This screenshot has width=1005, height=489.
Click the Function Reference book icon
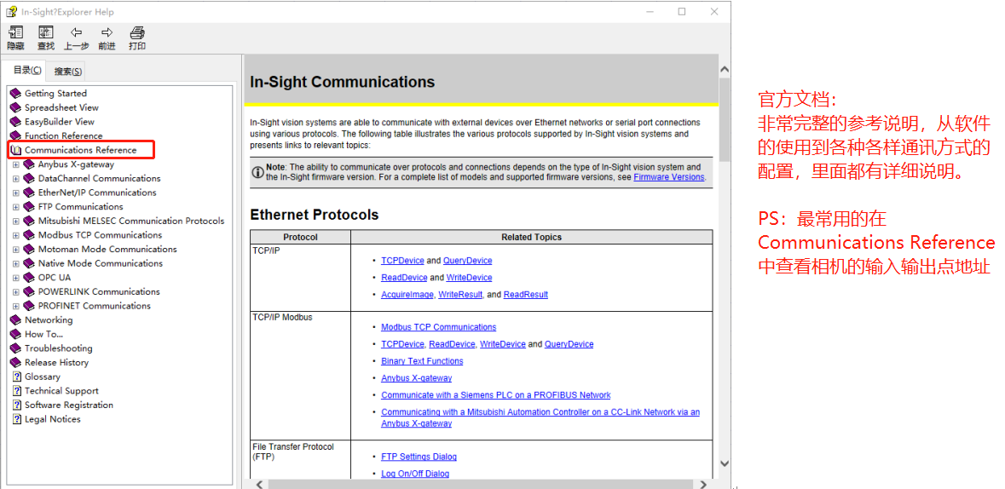click(16, 135)
